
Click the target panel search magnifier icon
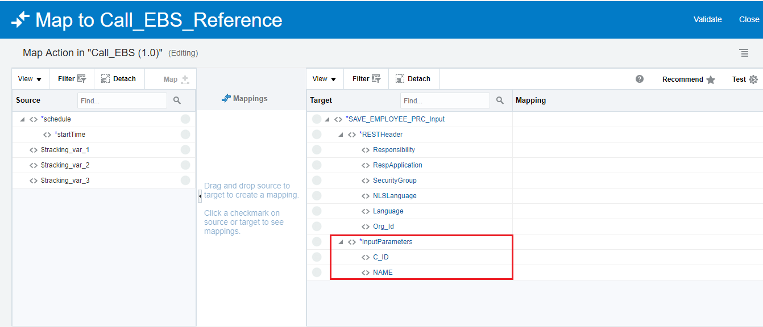pyautogui.click(x=500, y=100)
